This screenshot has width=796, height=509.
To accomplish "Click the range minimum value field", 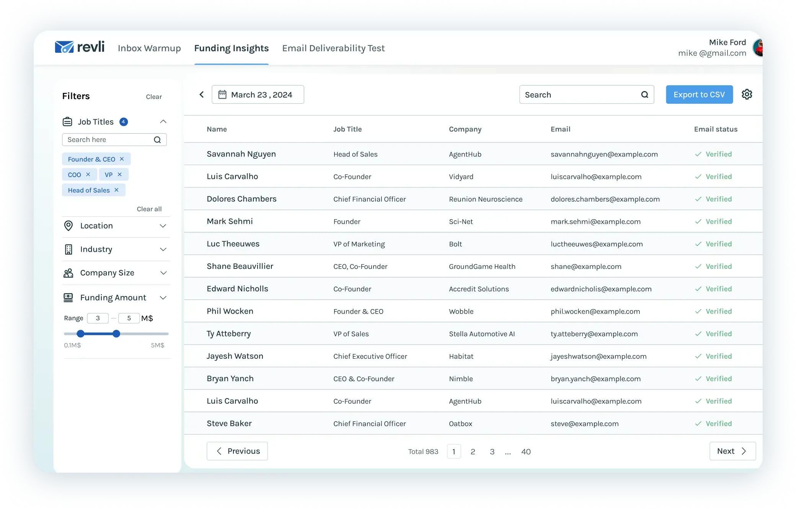I will click(98, 318).
